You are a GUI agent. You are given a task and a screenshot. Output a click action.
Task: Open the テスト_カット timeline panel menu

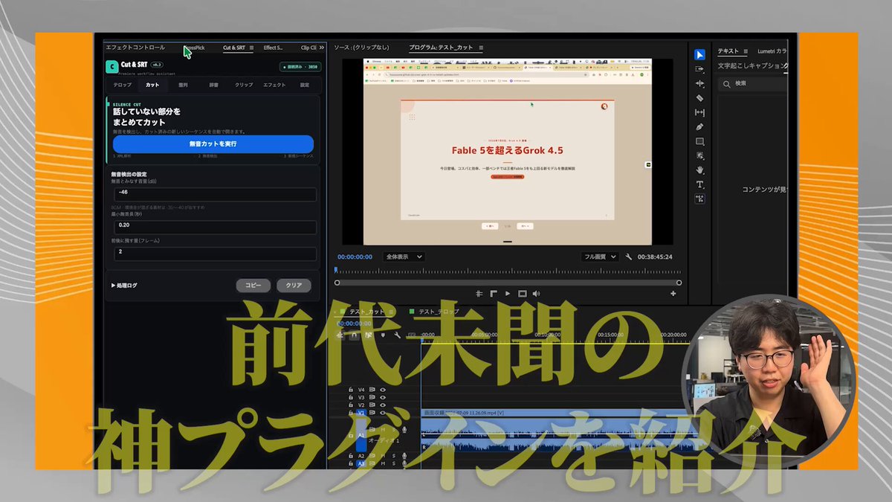[391, 312]
